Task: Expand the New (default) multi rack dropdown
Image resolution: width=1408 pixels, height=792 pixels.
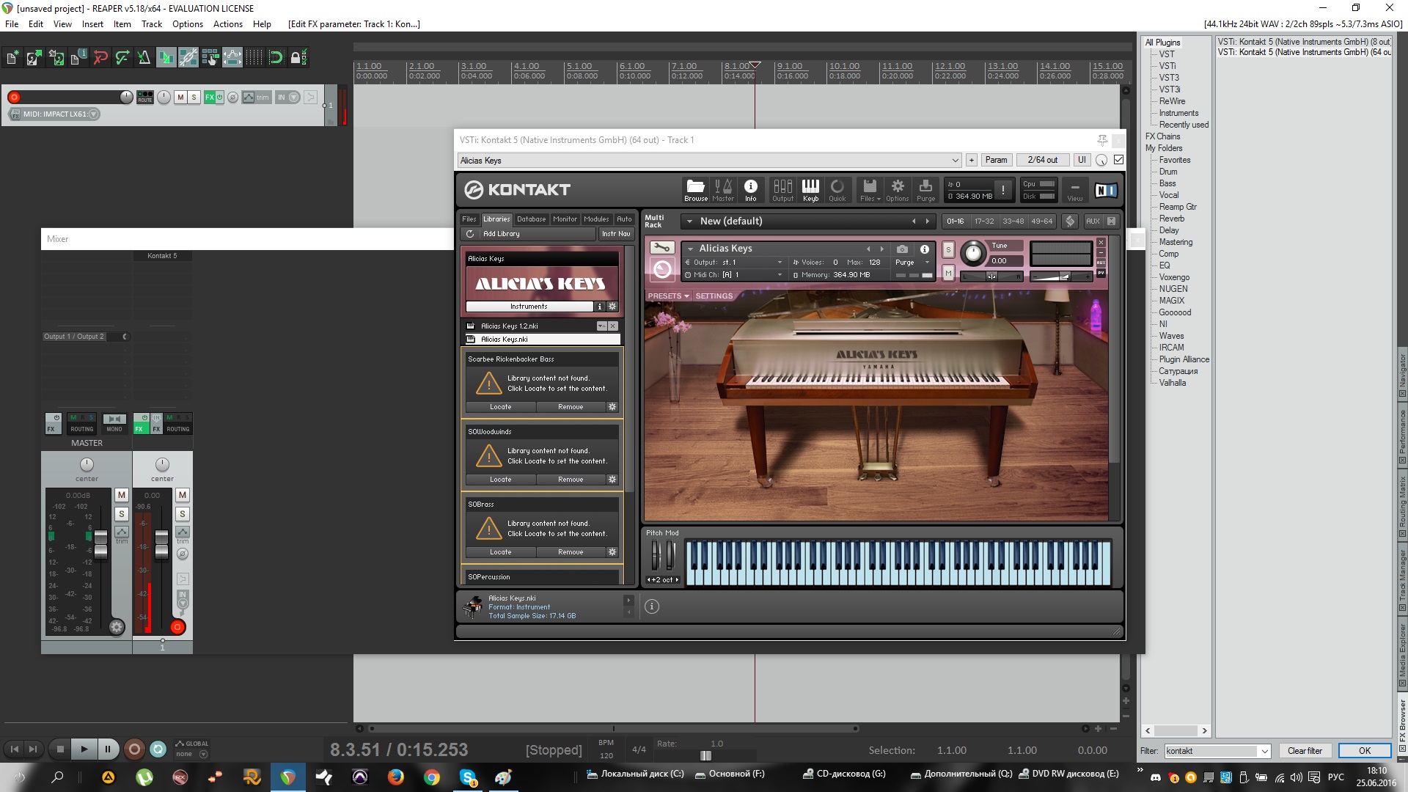Action: [x=689, y=221]
